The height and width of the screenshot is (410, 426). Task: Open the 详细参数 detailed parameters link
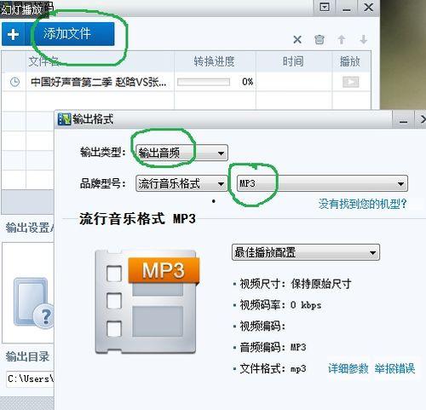pos(348,368)
